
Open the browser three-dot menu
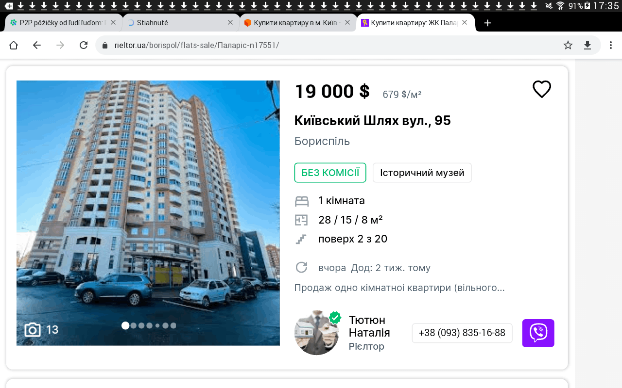tap(611, 45)
